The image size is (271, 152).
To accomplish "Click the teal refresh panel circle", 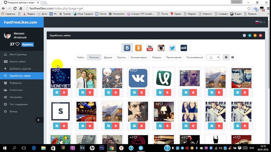I will pos(249,35).
